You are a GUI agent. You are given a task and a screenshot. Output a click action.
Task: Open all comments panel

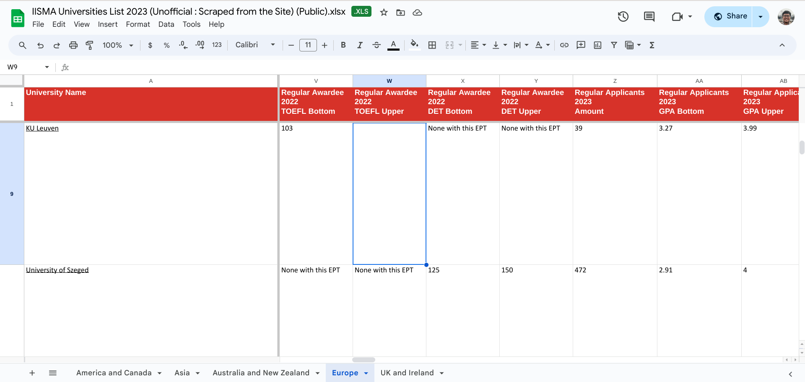tap(649, 17)
